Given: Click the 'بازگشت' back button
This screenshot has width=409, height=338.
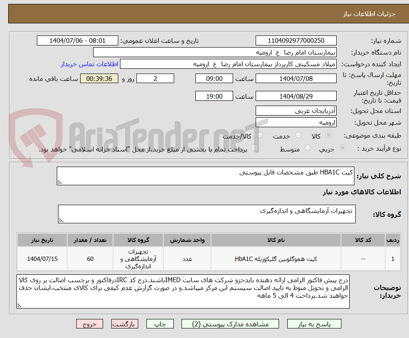Looking at the screenshot, I should (125, 324).
